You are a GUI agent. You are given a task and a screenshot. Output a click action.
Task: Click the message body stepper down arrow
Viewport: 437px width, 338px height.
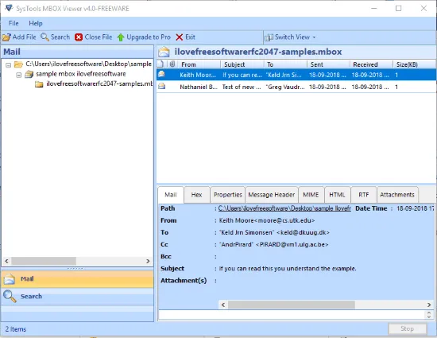(429, 317)
